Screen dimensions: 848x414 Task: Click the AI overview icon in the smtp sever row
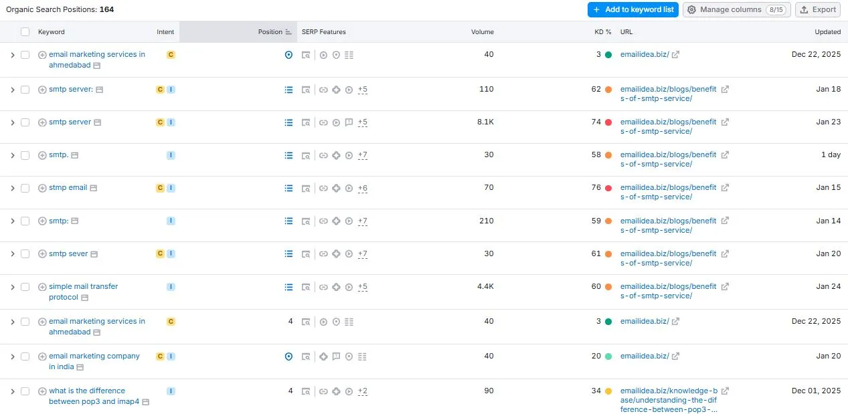tap(336, 254)
